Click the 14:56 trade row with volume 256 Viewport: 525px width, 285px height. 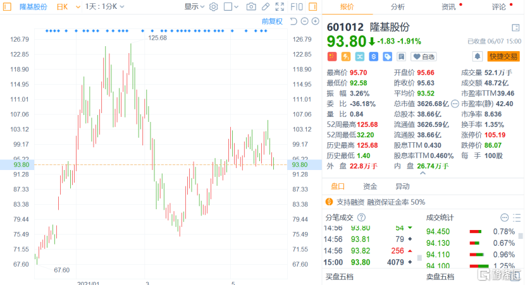(368, 251)
